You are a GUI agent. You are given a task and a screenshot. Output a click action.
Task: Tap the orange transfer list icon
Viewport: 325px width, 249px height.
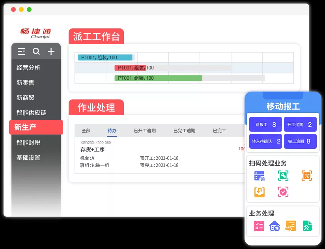tap(291, 226)
